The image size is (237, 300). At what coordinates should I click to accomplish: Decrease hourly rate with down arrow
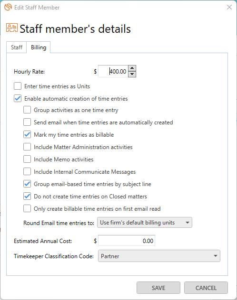(132, 74)
